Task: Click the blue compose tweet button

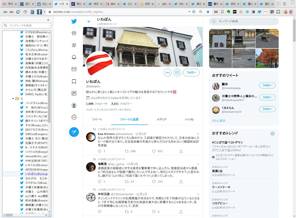Action: (74, 132)
